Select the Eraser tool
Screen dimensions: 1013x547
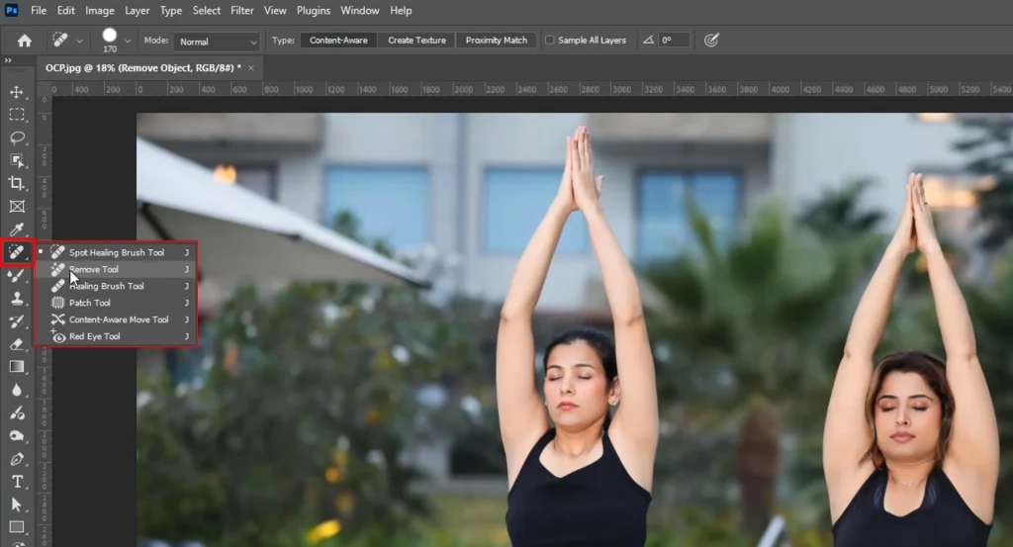click(17, 344)
